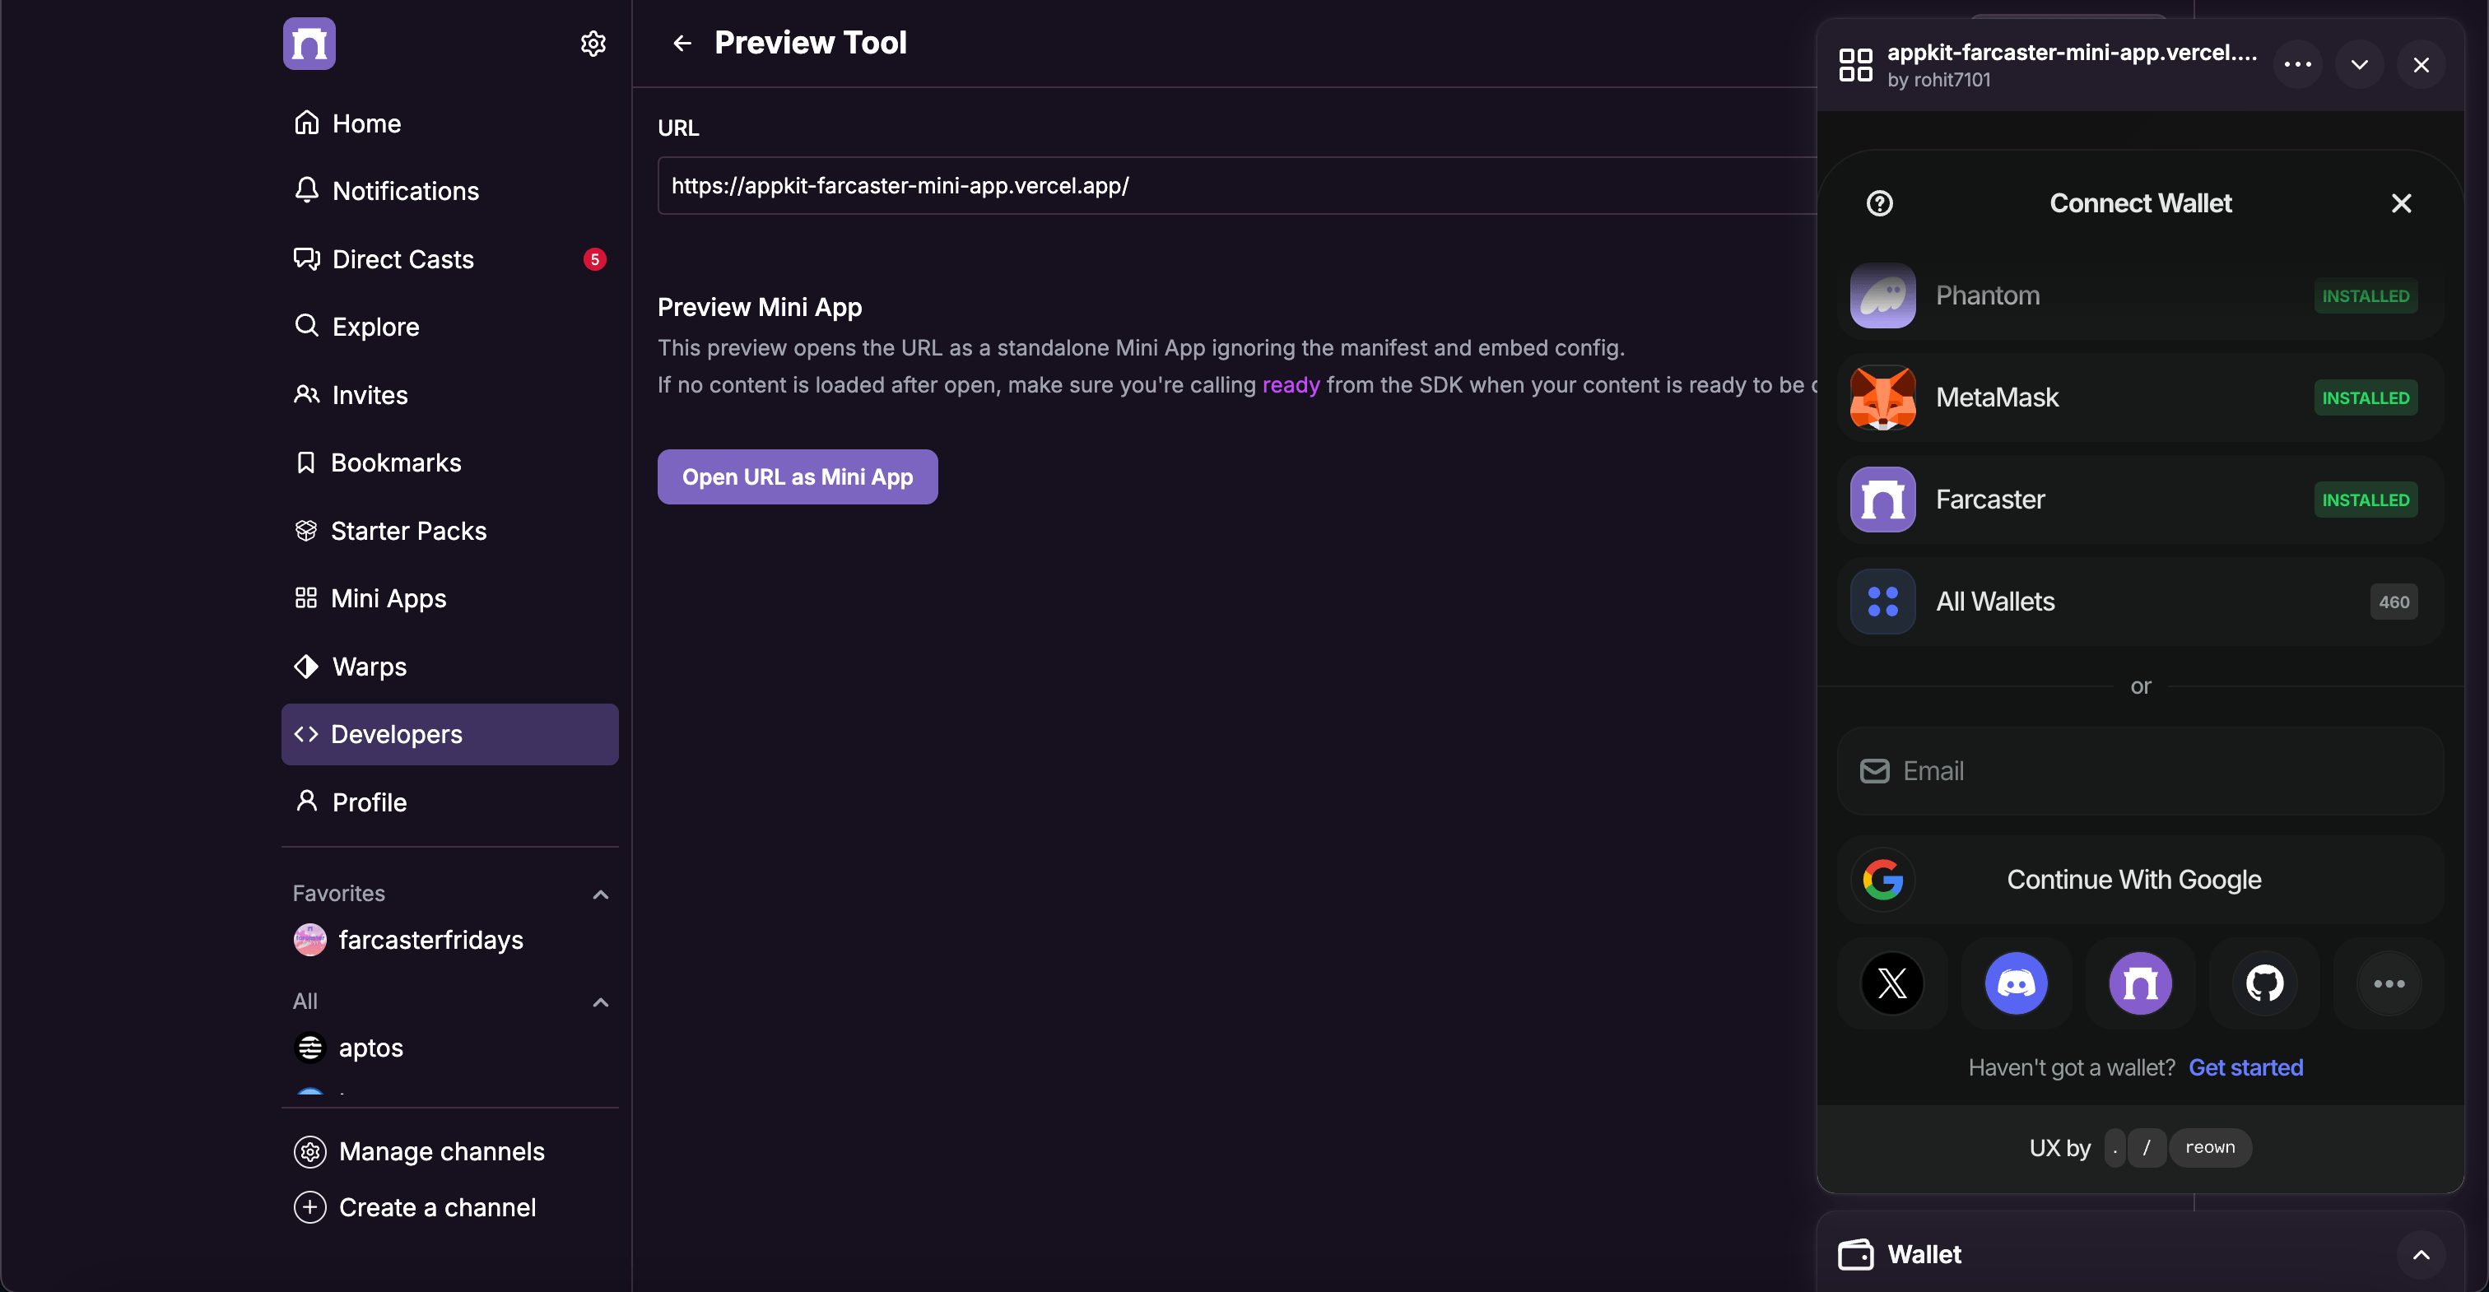Switch to the Developers section
Image resolution: width=2489 pixels, height=1292 pixels.
(x=395, y=734)
